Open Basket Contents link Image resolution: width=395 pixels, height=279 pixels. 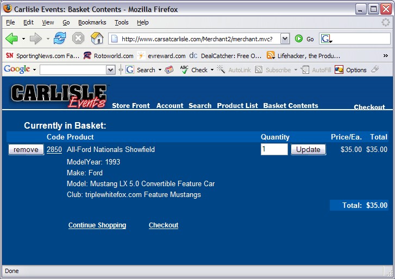291,106
